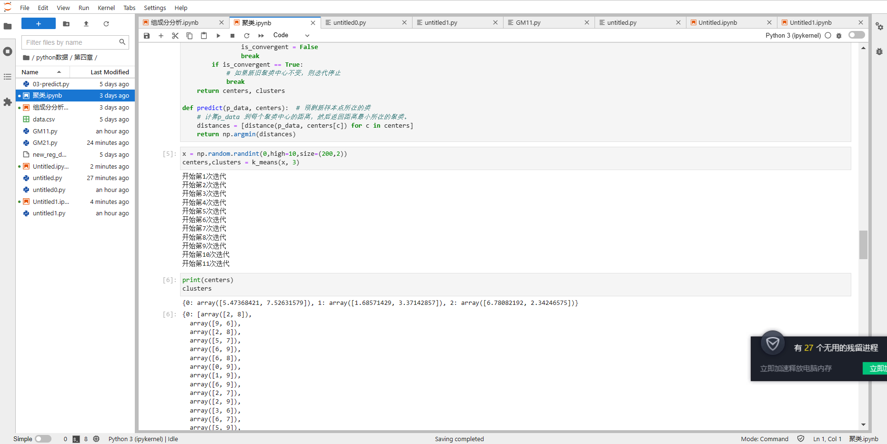Save the notebook with the floppy icon
Screen dimensions: 887x444
147,36
